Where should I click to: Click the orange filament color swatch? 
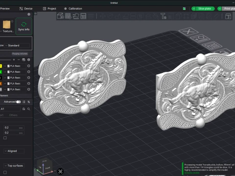0,84
